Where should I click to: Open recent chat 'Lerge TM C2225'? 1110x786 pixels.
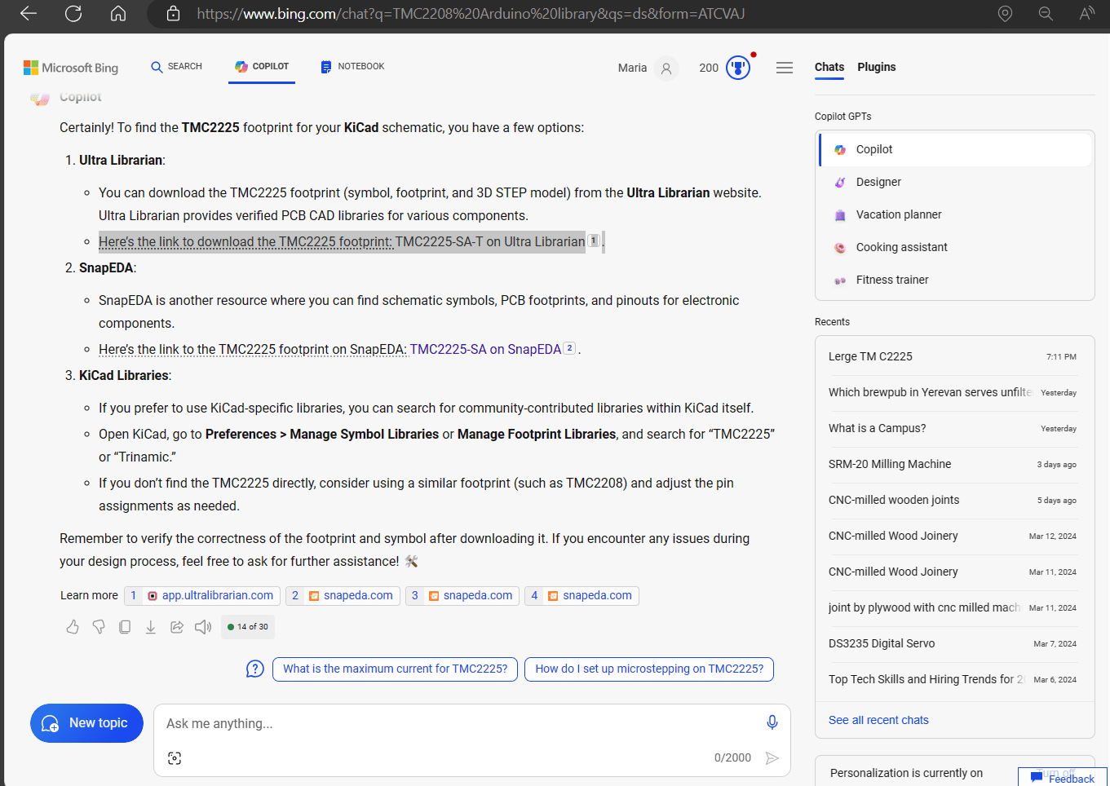point(953,356)
